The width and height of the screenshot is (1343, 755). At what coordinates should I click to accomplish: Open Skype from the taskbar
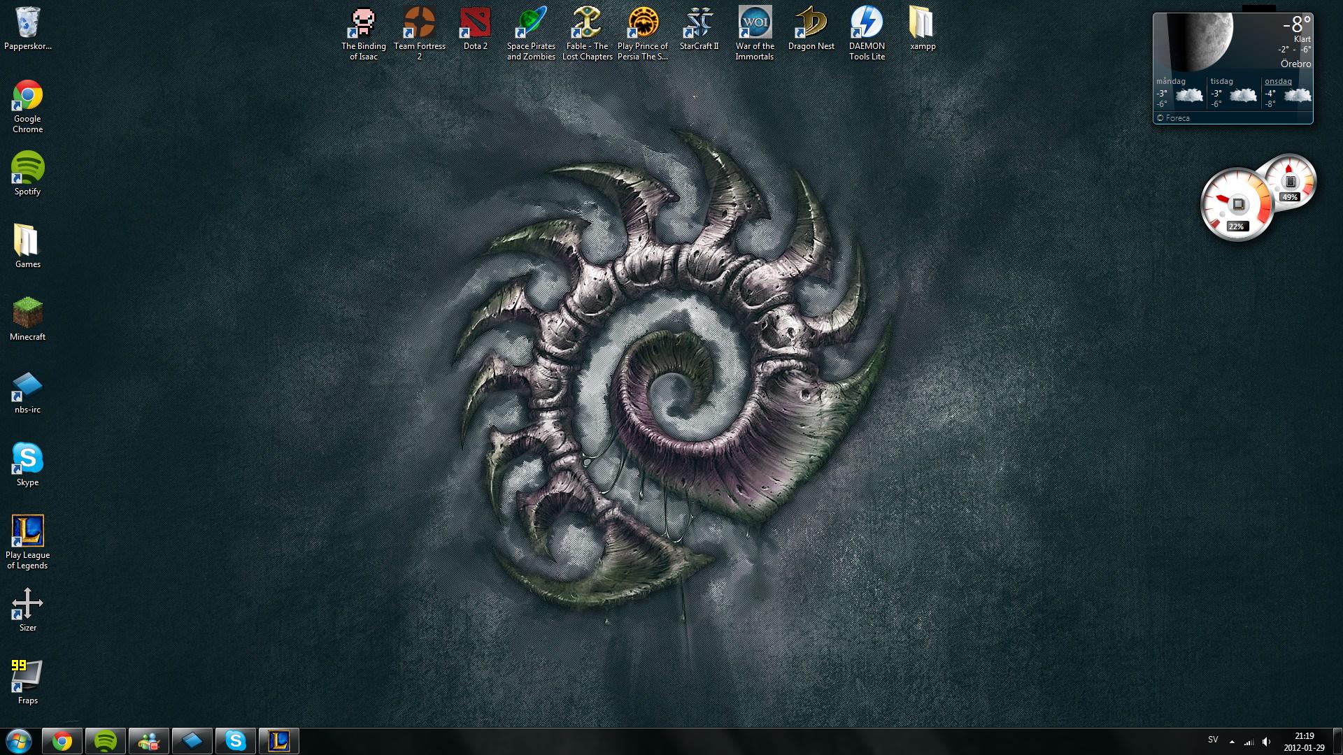pos(236,741)
